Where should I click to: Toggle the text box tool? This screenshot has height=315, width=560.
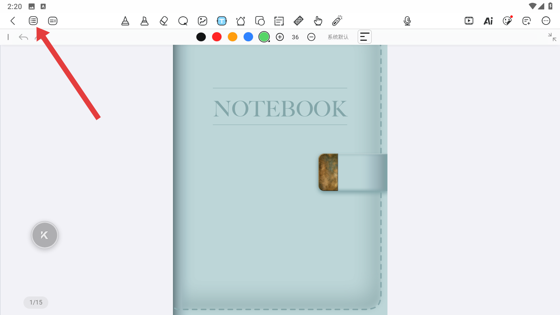tap(222, 21)
